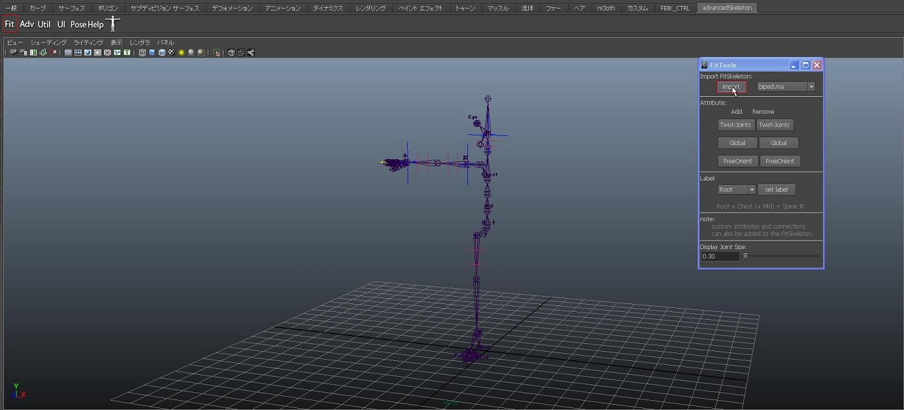904x410 pixels.
Task: Click the Shadows gray sphere icon
Action: 191,52
